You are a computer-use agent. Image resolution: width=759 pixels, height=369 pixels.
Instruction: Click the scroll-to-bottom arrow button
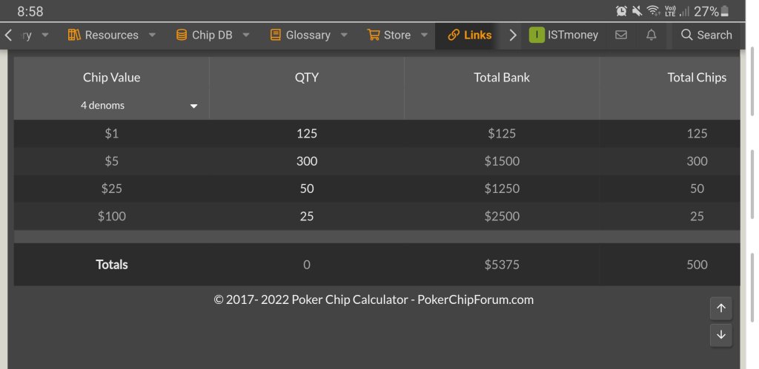click(720, 334)
